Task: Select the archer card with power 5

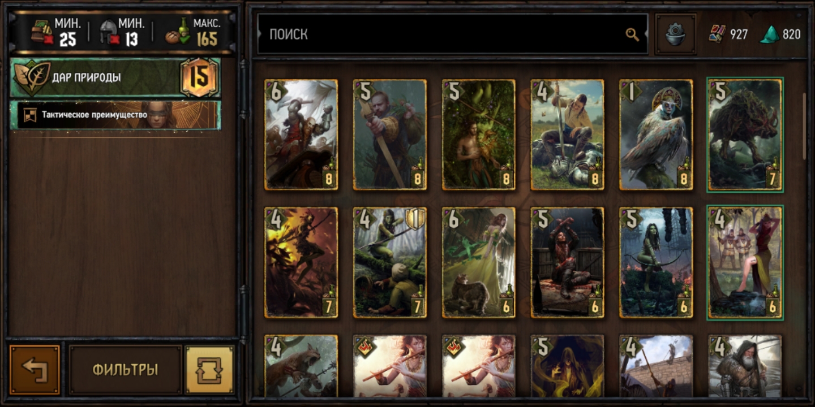Action: point(390,135)
